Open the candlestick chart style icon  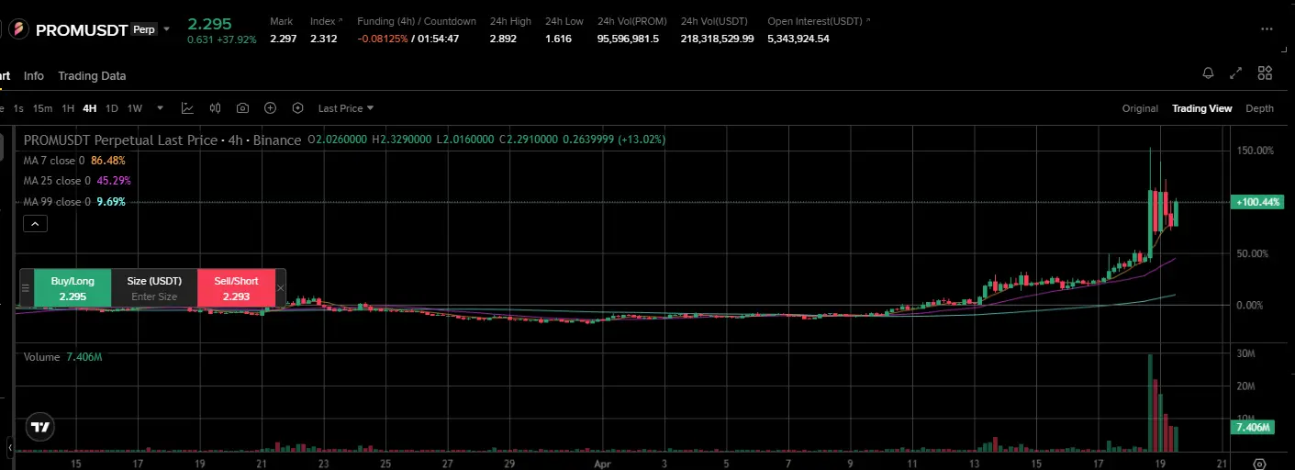[215, 108]
